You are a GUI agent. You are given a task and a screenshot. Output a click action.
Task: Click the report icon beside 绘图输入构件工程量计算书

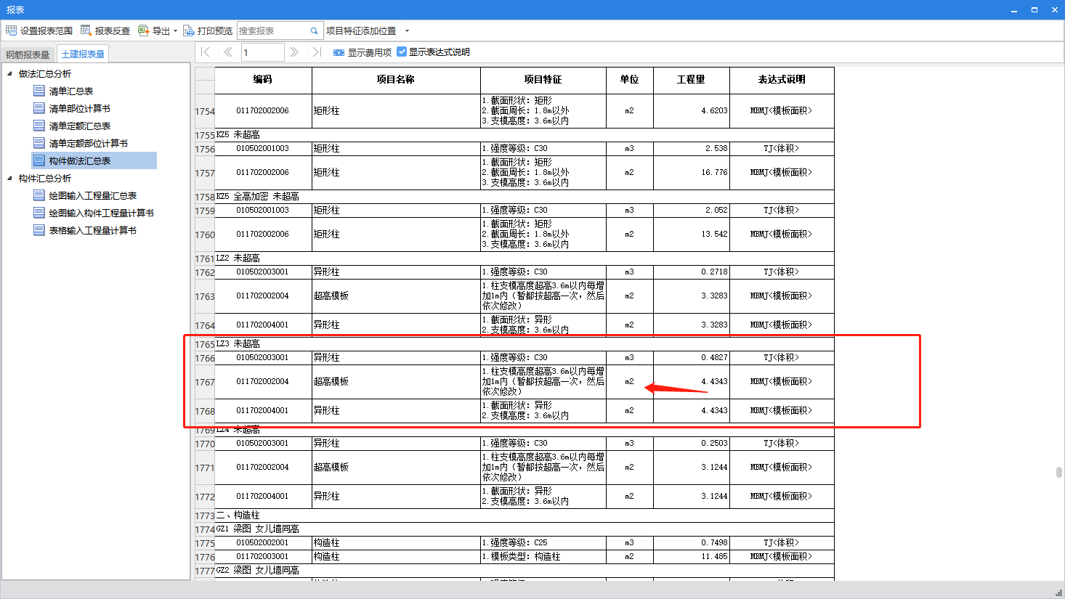click(39, 213)
